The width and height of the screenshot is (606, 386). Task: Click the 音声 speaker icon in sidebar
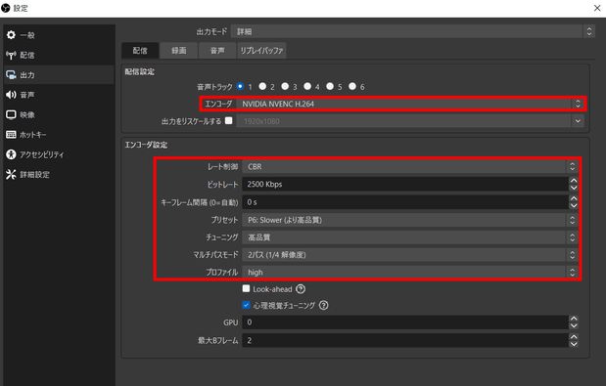coord(11,95)
